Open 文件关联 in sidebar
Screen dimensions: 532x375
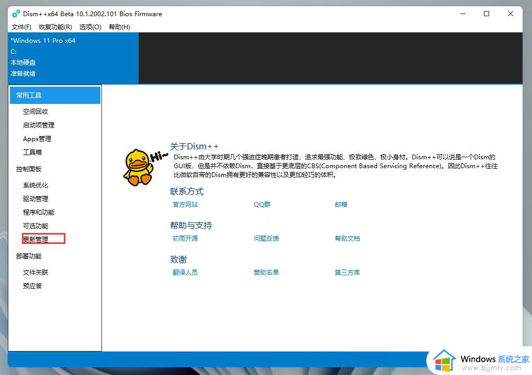pyautogui.click(x=36, y=272)
